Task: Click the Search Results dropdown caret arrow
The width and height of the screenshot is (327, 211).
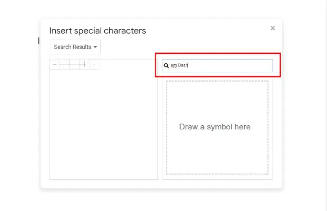Action: [95, 47]
